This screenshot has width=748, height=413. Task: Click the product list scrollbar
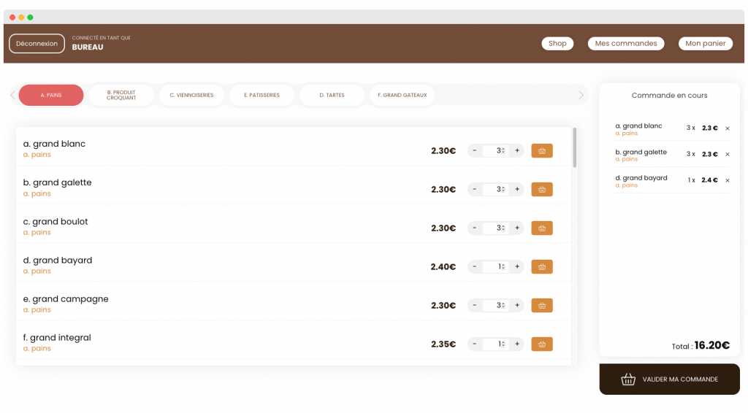point(575,147)
